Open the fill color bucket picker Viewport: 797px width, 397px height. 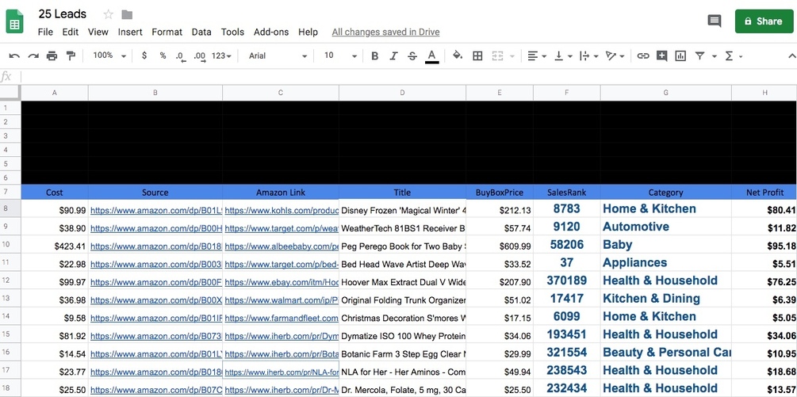(458, 55)
